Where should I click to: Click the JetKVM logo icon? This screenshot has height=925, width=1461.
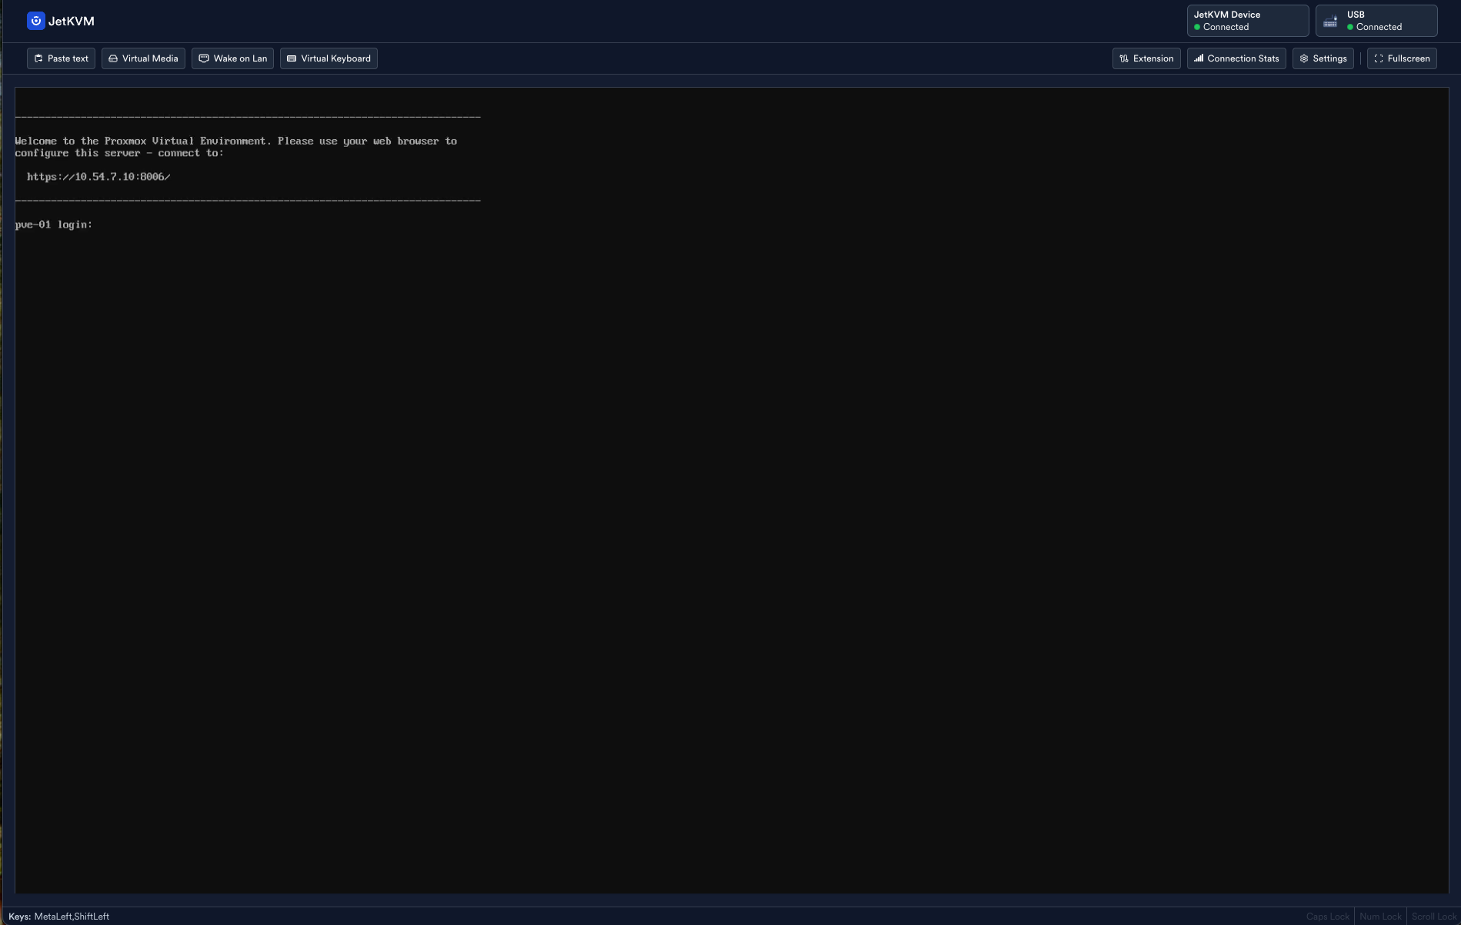tap(35, 21)
